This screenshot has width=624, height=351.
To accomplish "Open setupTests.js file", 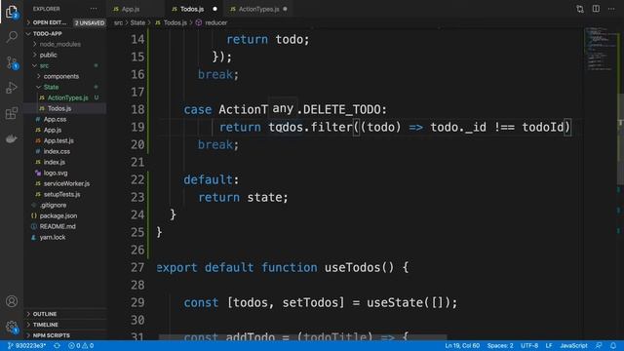I will [61, 195].
